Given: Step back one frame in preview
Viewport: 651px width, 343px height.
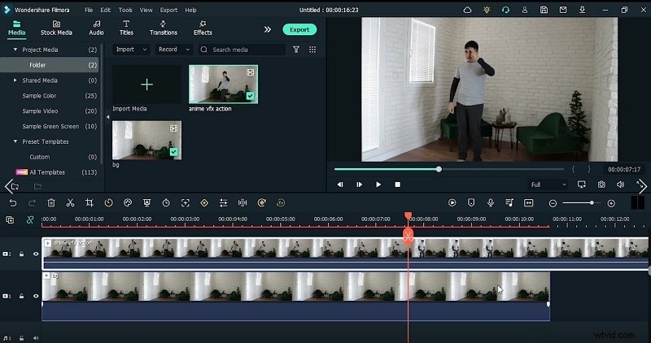Looking at the screenshot, I should tap(340, 185).
